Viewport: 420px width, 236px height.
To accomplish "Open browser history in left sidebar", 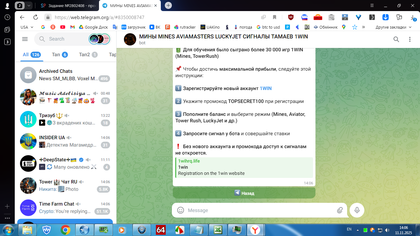I will click(7, 17).
